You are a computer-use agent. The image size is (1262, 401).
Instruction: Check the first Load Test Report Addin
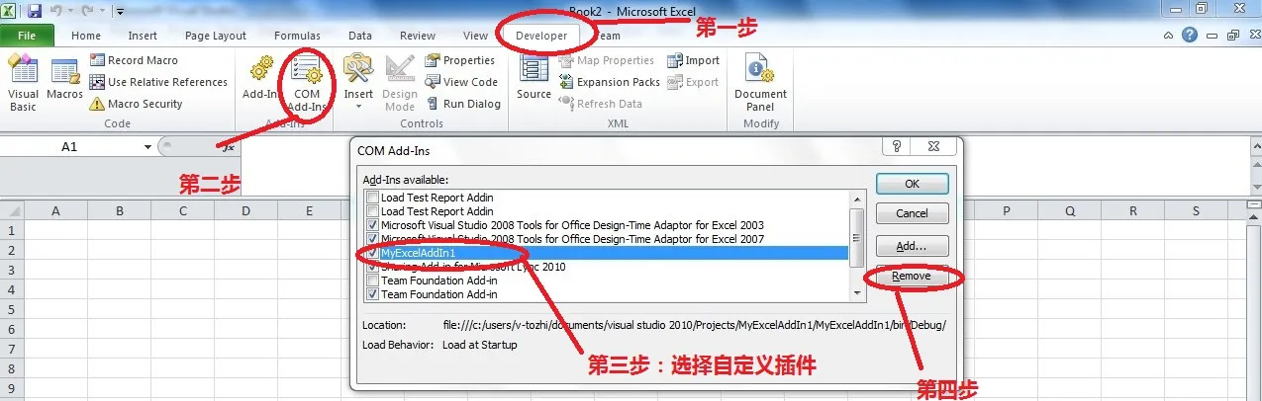[373, 198]
